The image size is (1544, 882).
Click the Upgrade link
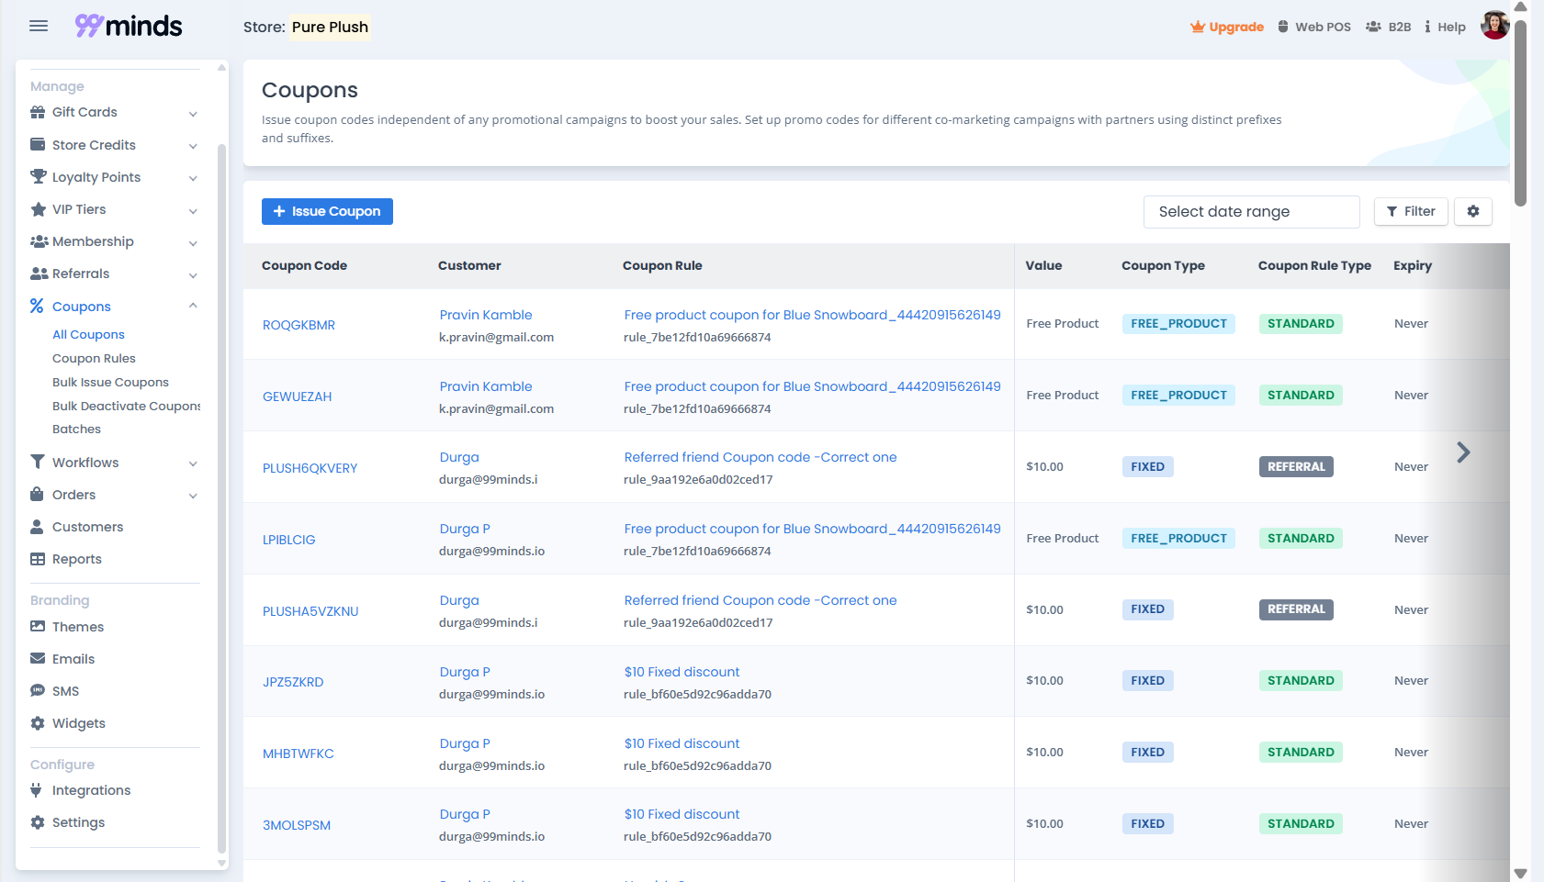[x=1227, y=27]
